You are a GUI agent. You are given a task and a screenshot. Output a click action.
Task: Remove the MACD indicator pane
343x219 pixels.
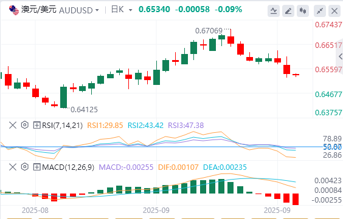coord(13,167)
